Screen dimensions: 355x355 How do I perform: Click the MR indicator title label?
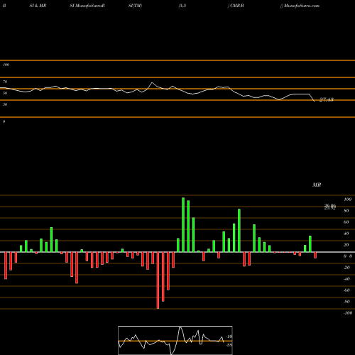pos(317,185)
